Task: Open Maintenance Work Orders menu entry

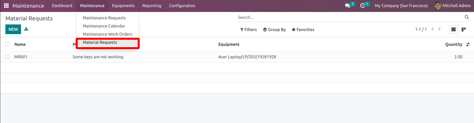Action: coord(107,34)
